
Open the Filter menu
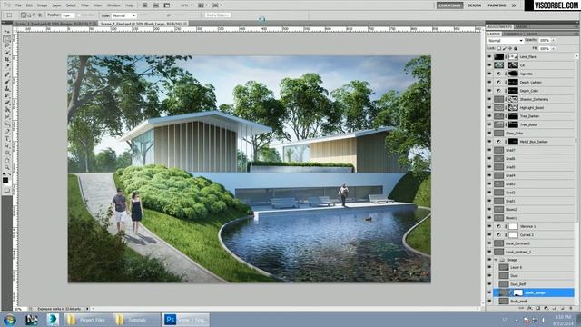tap(84, 5)
